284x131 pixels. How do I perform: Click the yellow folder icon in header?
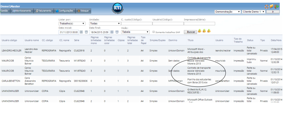click(271, 6)
